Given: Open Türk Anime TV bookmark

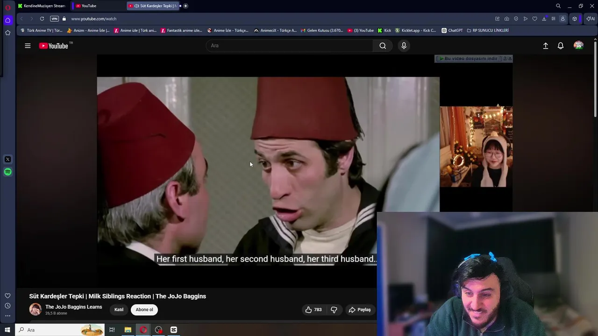Looking at the screenshot, I should (42, 30).
